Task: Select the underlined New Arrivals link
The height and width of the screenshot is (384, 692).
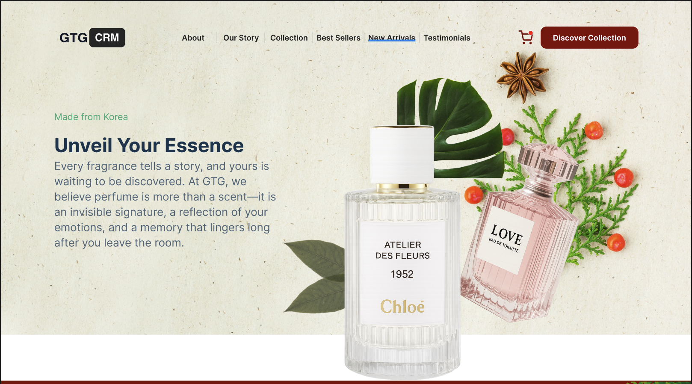Action: pos(392,38)
